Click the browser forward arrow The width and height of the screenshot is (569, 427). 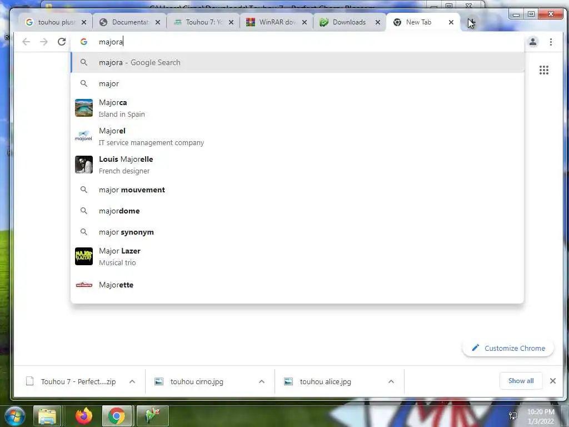(x=44, y=42)
